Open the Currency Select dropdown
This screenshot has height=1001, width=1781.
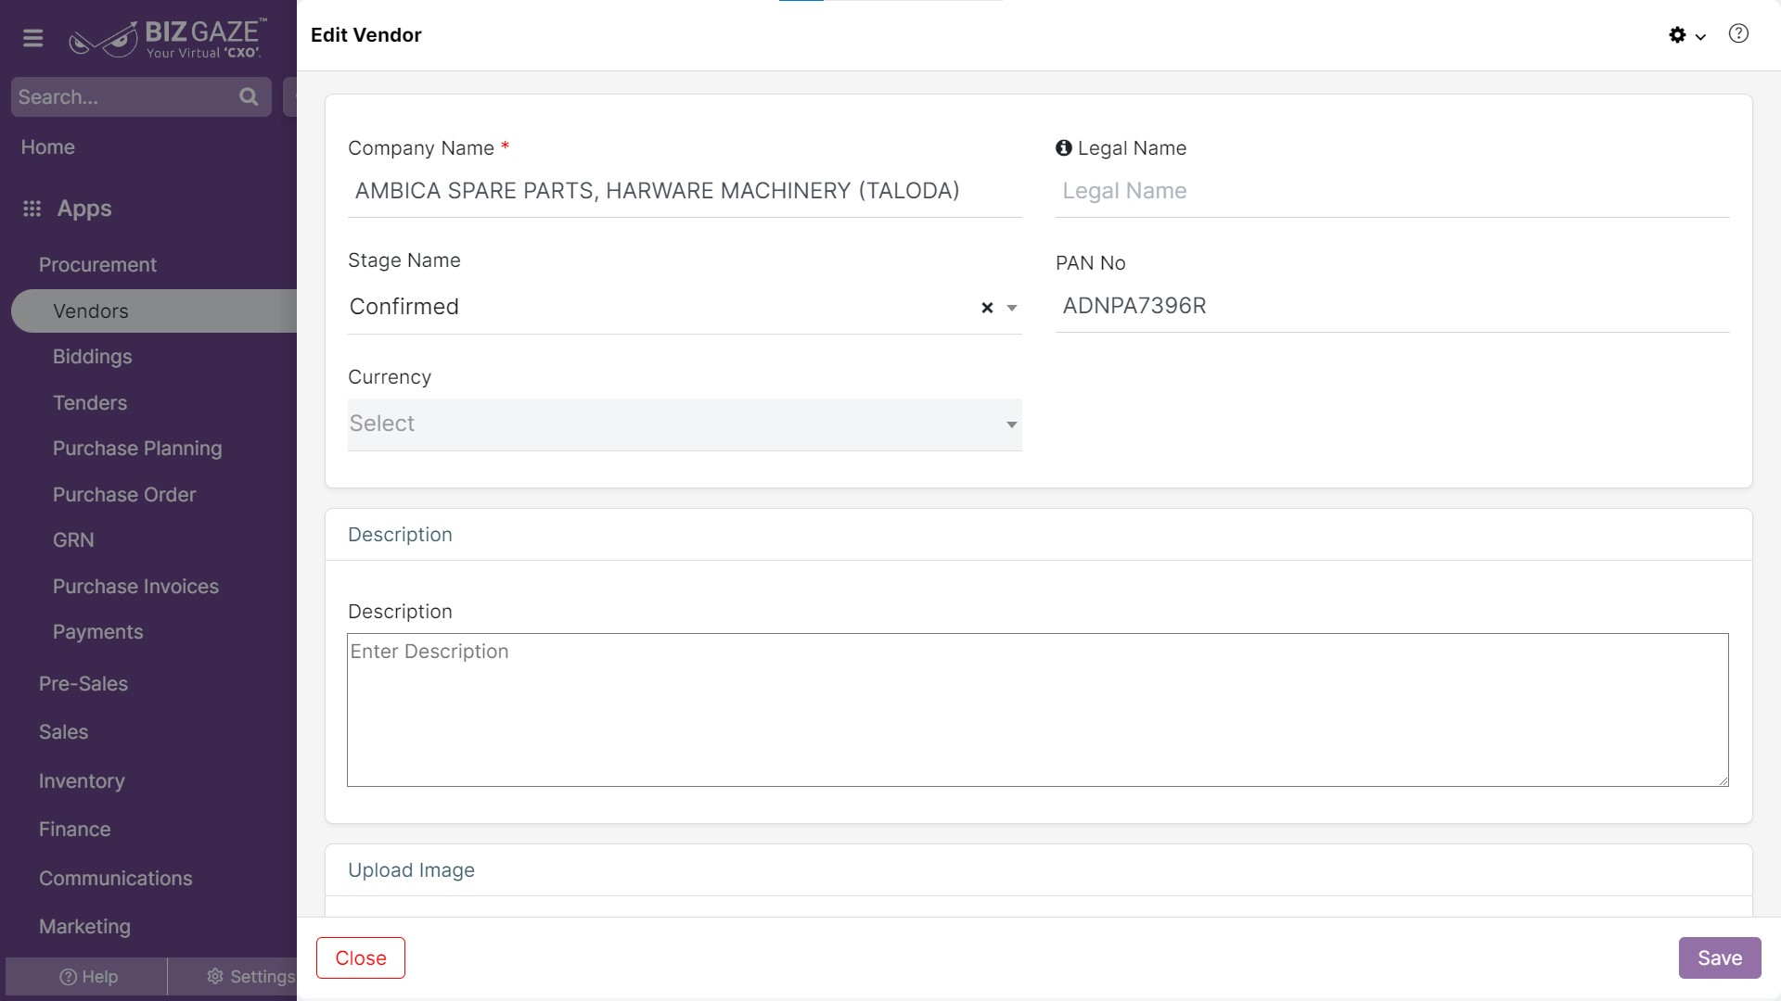pyautogui.click(x=685, y=424)
